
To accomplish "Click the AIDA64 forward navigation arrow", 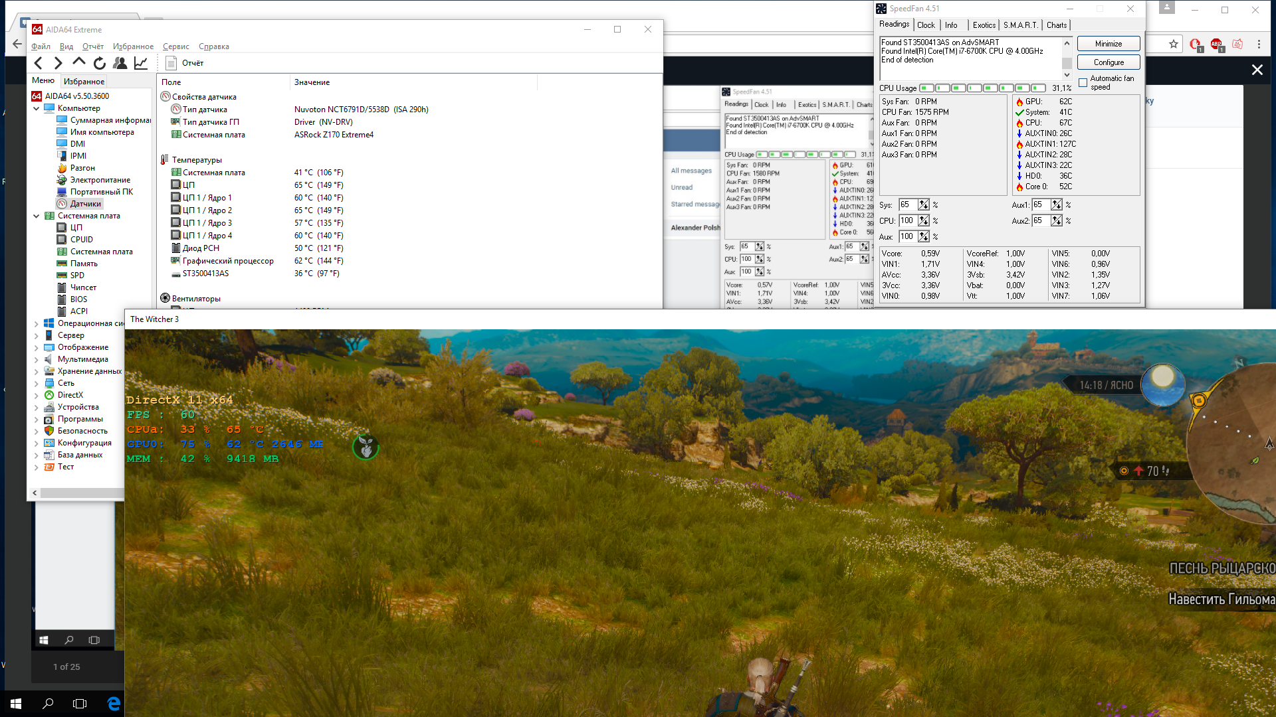I will [58, 63].
